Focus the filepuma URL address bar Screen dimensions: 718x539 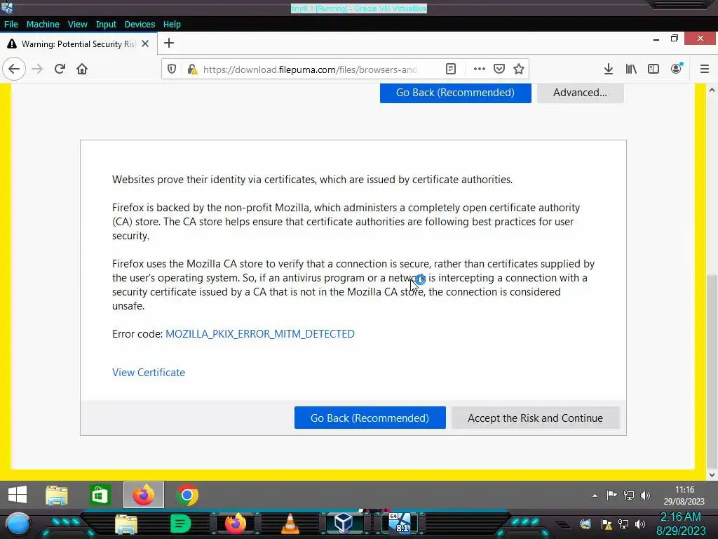(x=311, y=69)
